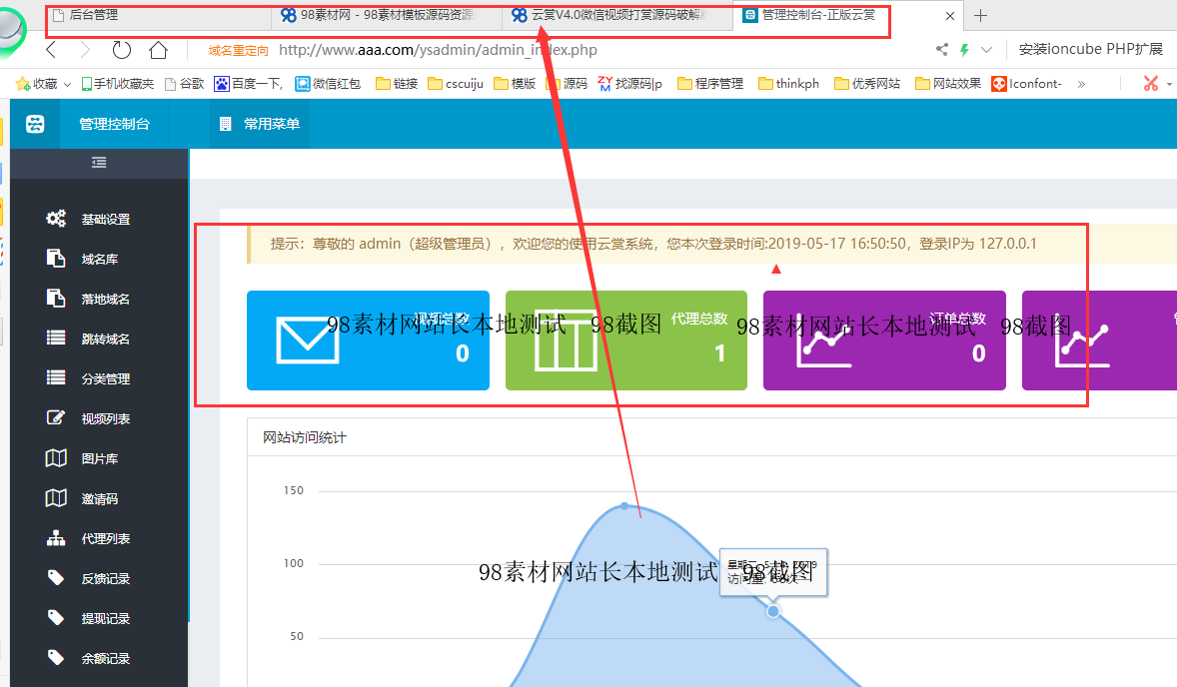Select the highlighted chart data point

click(772, 610)
